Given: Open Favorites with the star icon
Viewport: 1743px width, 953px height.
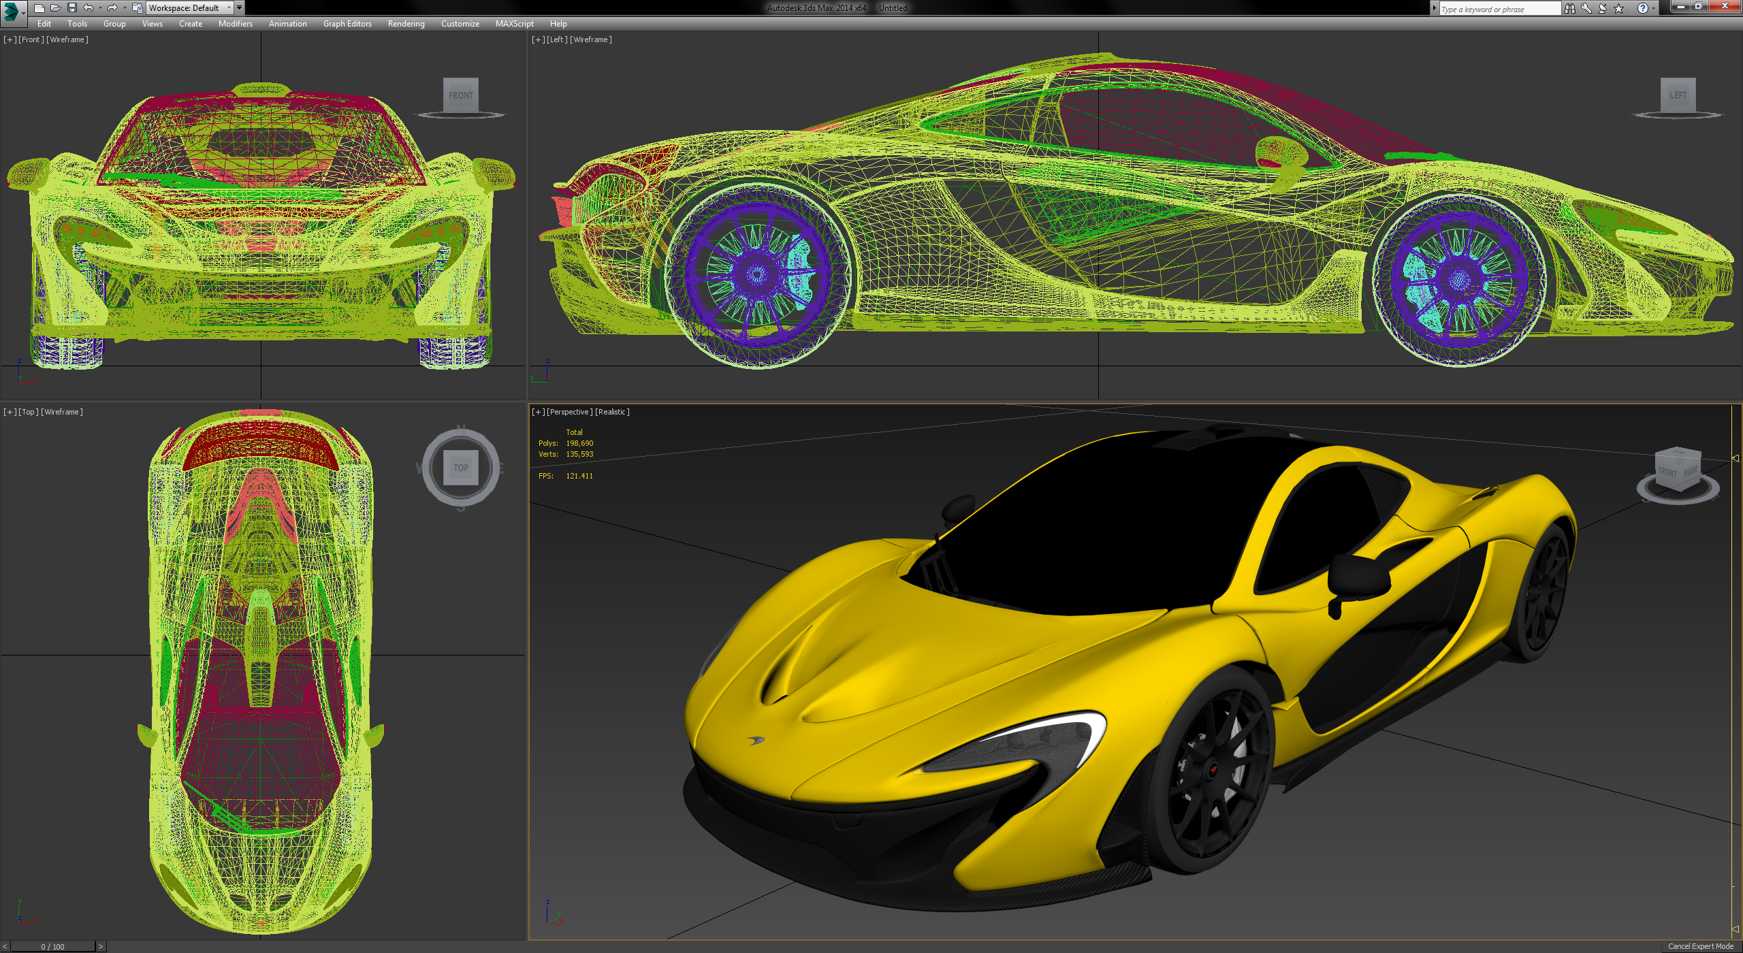Looking at the screenshot, I should point(1618,8).
